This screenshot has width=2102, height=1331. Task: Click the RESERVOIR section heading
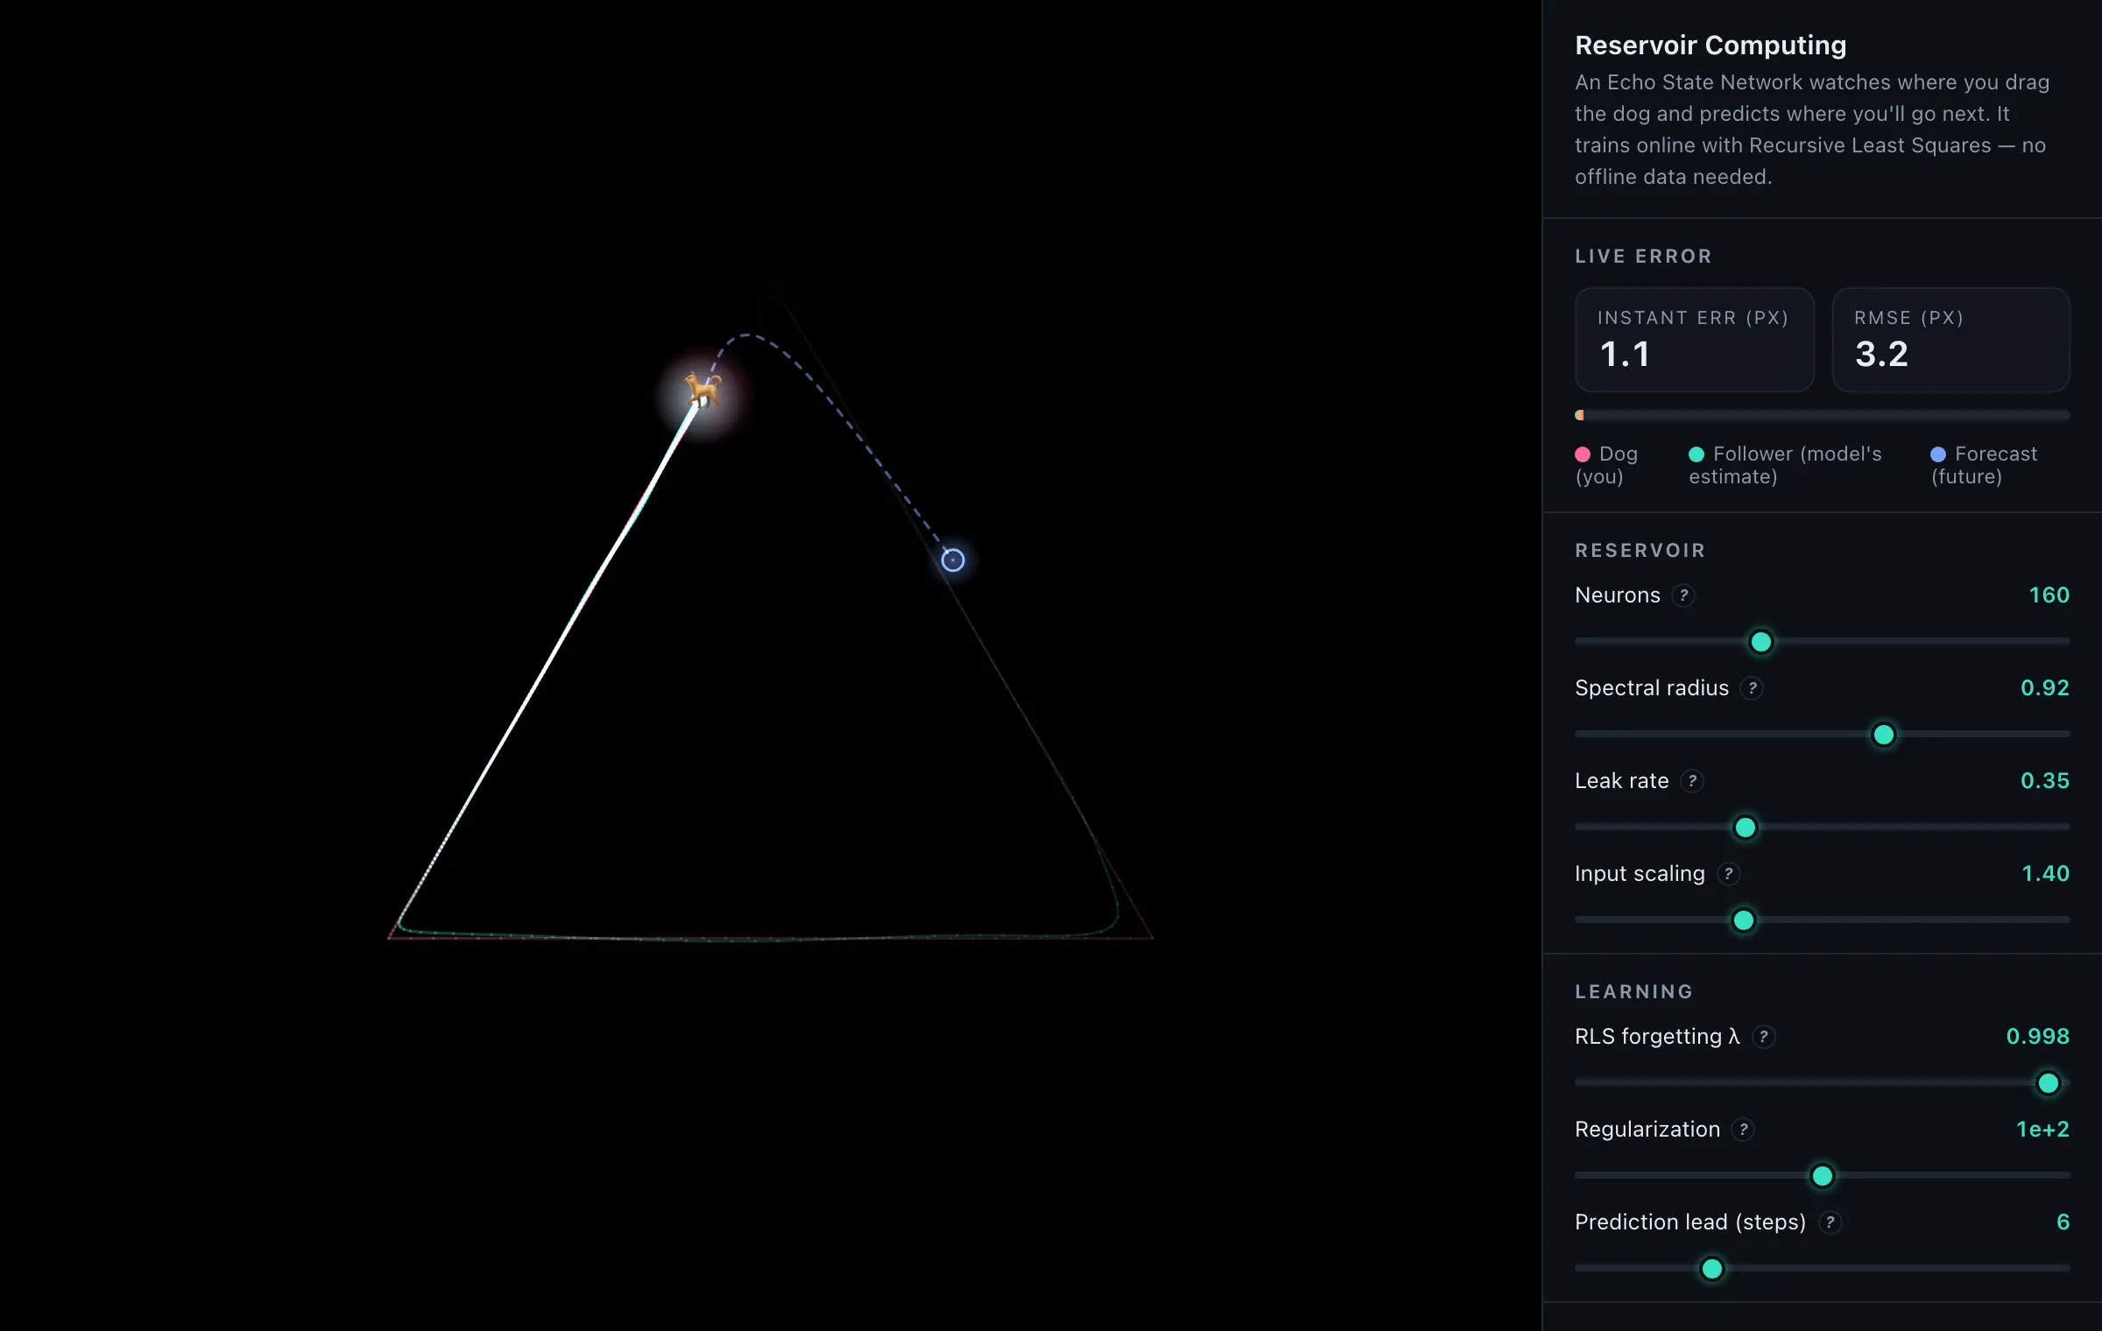[x=1640, y=551]
